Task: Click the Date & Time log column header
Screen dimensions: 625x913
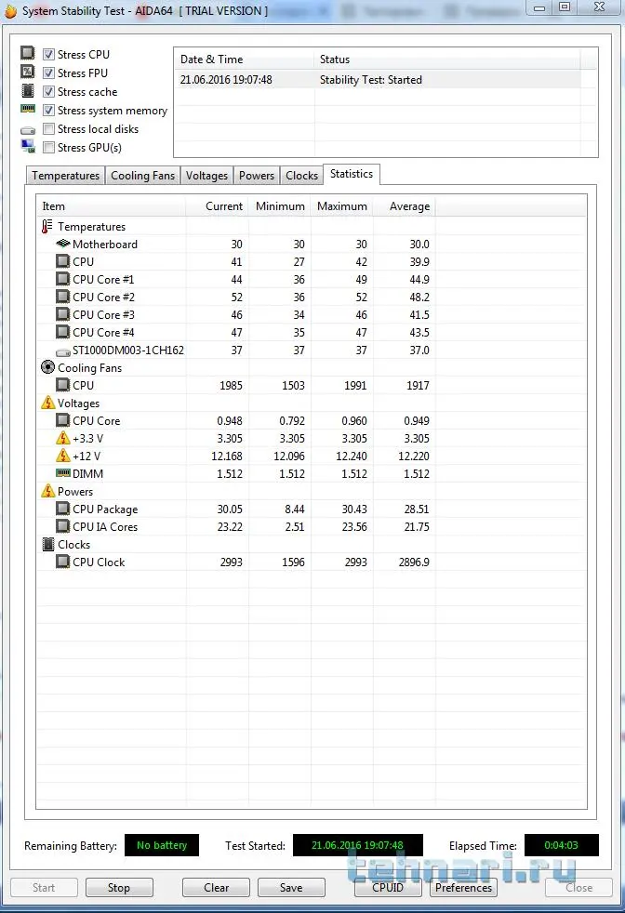Action: [244, 60]
